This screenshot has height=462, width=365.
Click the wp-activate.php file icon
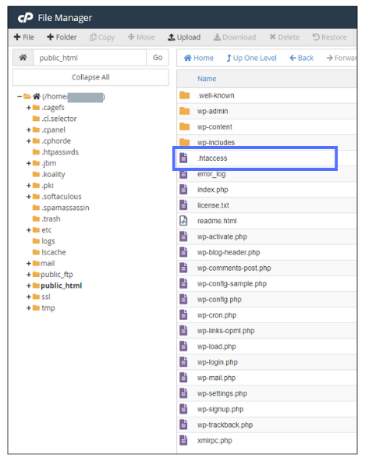(x=183, y=236)
